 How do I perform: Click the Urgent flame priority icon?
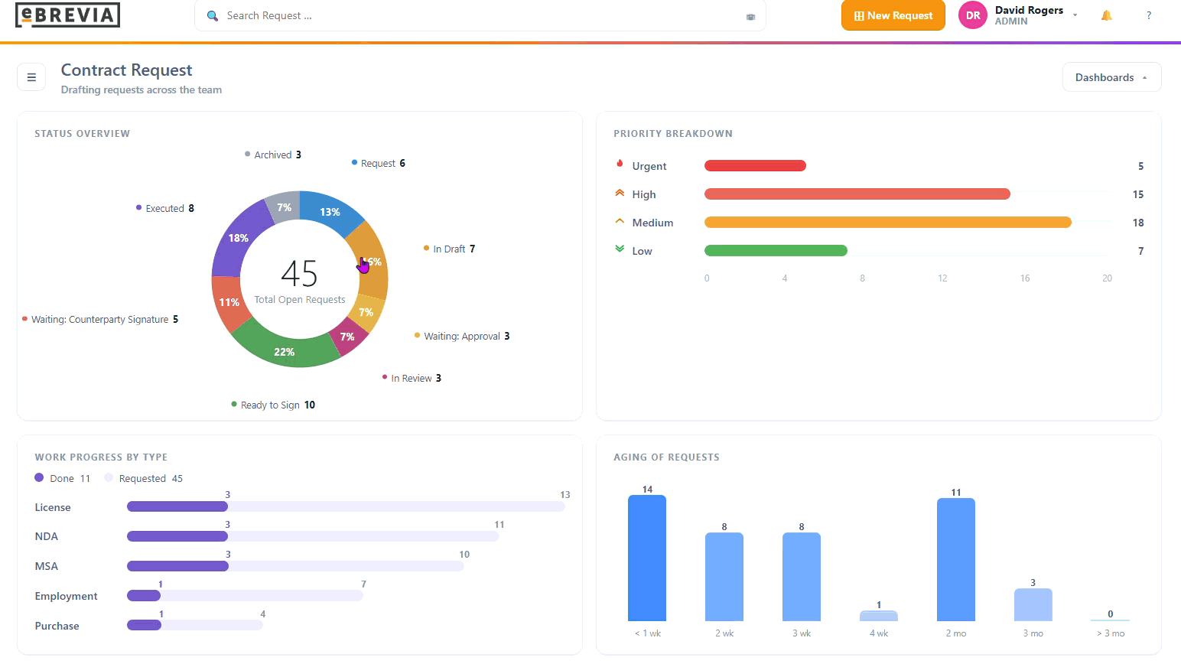[x=620, y=164]
